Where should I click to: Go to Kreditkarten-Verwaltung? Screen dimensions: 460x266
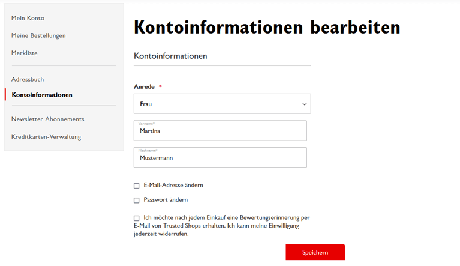tap(46, 136)
